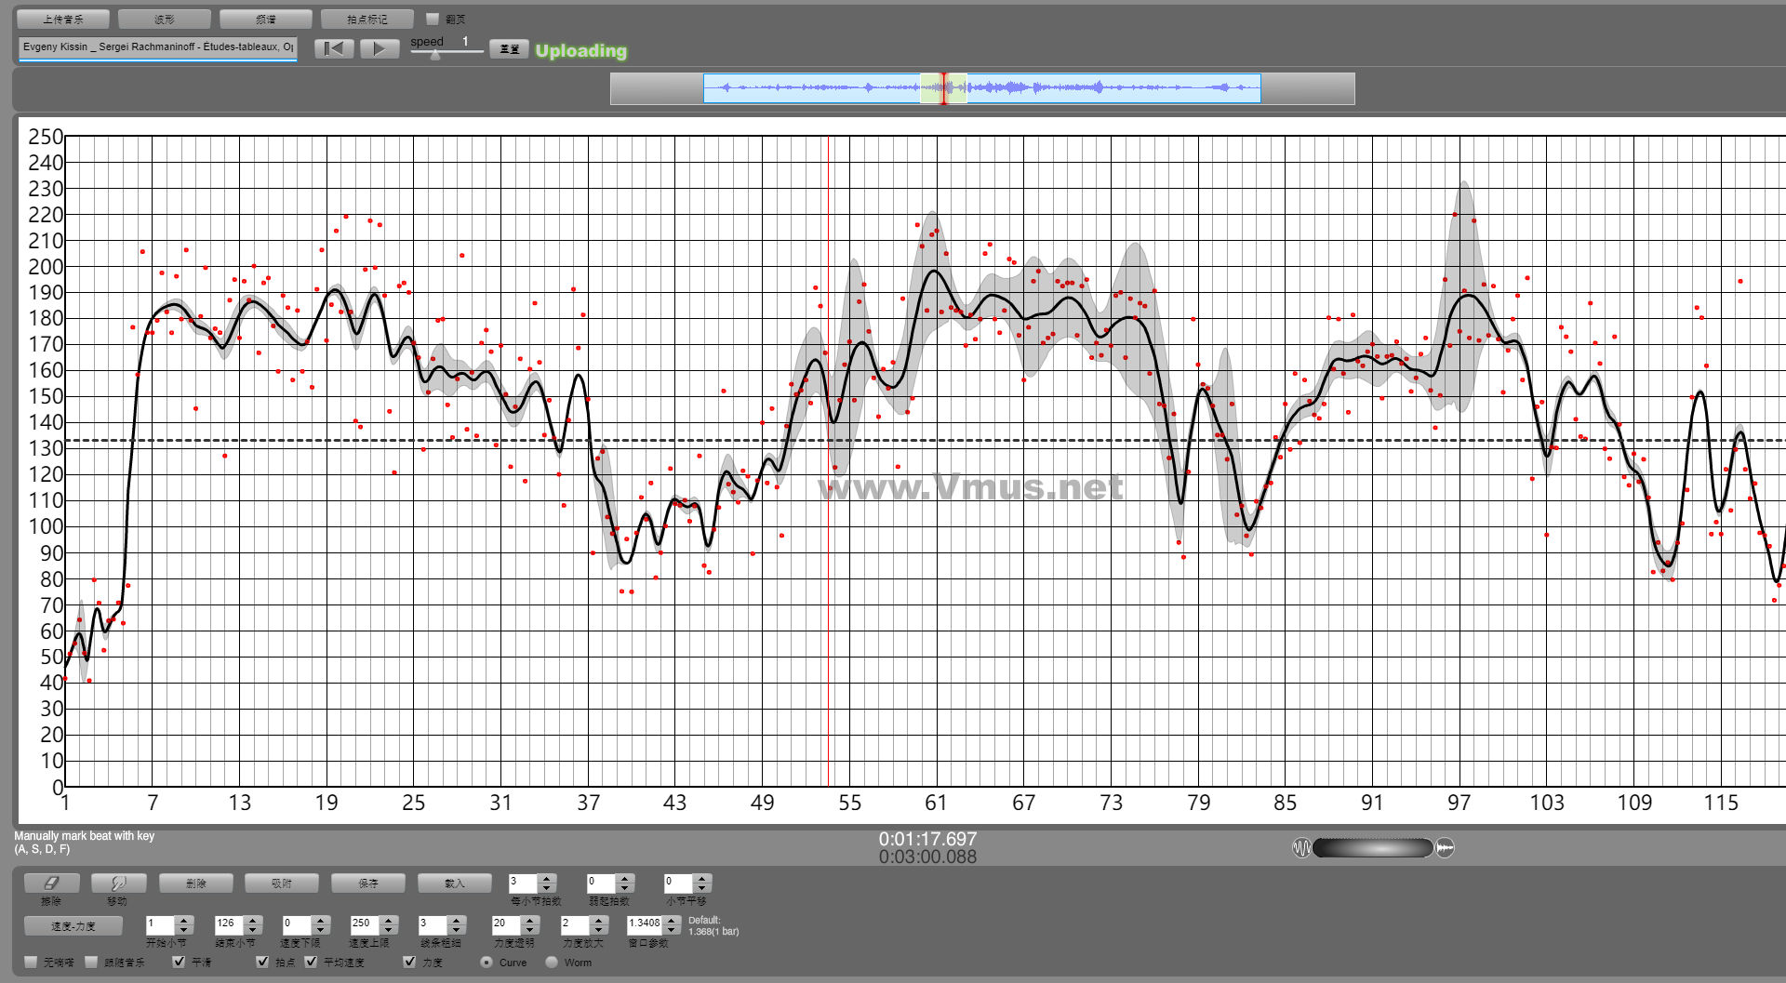Switch to the 波形 waveform view
This screenshot has width=1786, height=983.
point(165,19)
